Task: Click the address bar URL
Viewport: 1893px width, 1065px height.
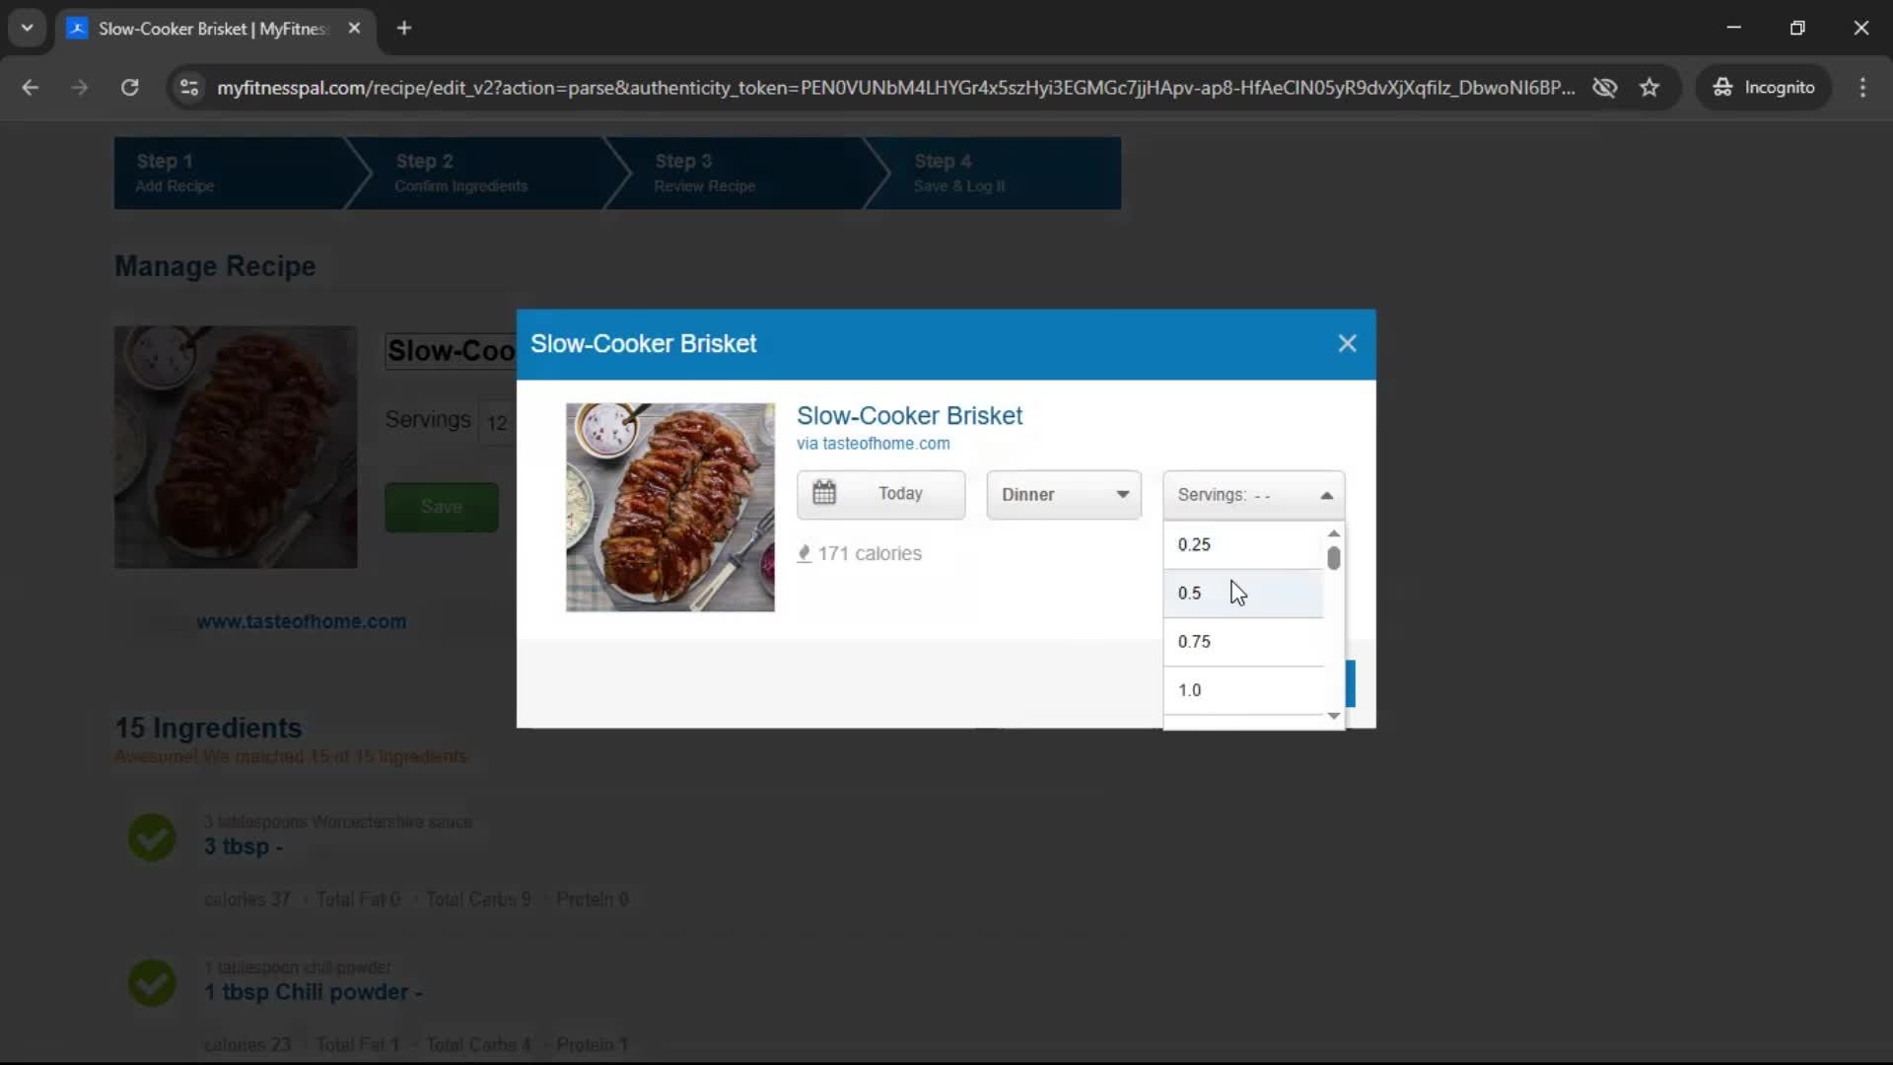Action: click(x=895, y=88)
